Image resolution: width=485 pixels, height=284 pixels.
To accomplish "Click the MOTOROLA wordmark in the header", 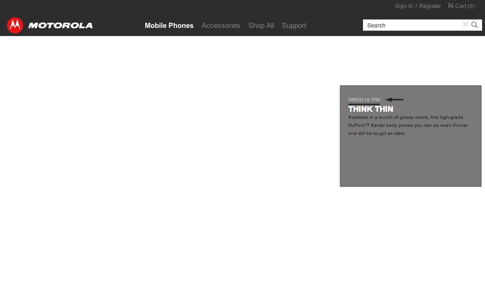I will tap(60, 25).
